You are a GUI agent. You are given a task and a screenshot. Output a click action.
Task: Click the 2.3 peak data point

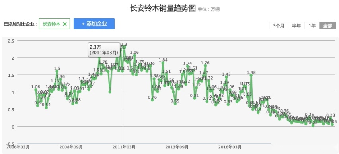(x=124, y=47)
